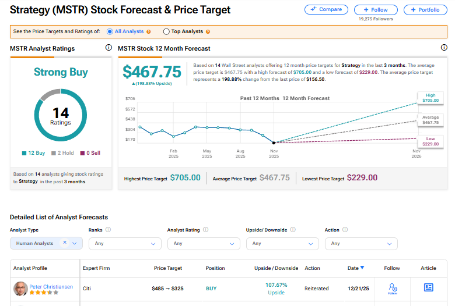Remove the Human Analysts filter chip
Image resolution: width=455 pixels, height=306 pixels.
pos(65,243)
